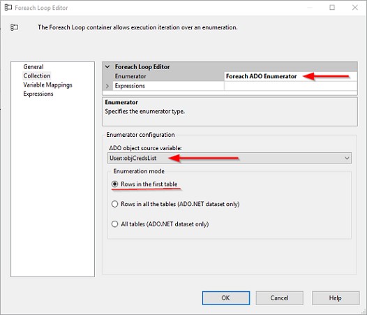
Task: Switch to the Collection page
Action: 37,75
